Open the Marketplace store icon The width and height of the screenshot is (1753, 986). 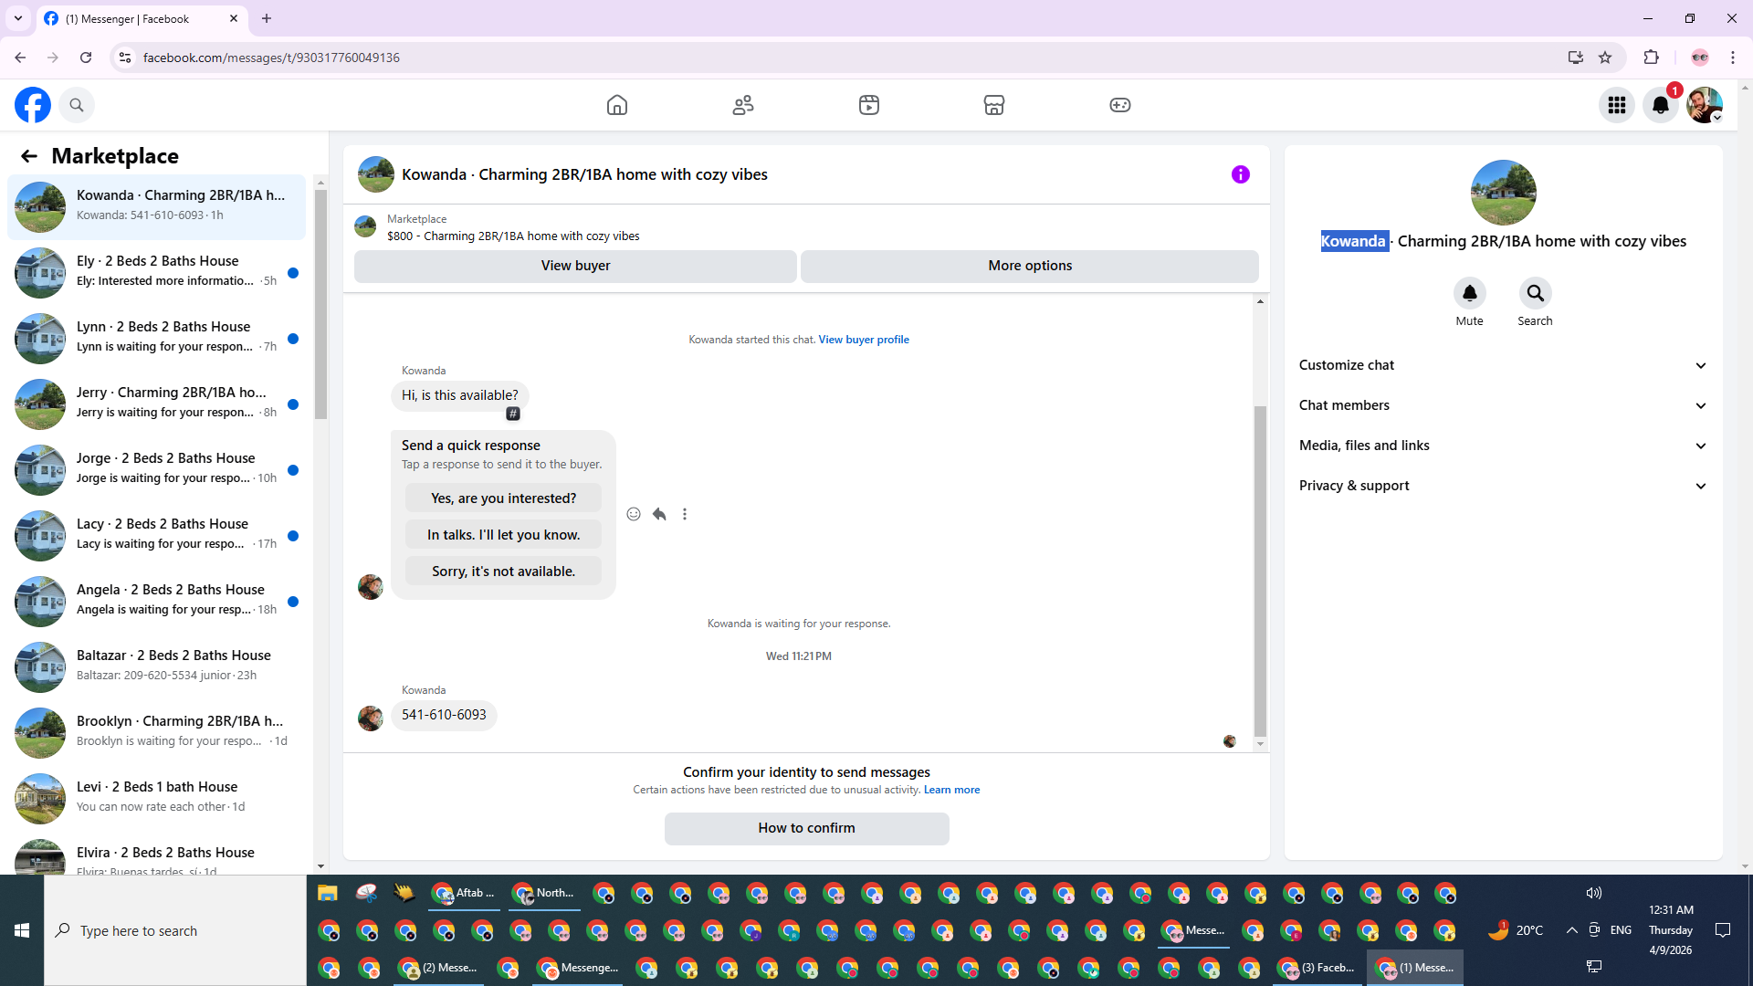point(994,105)
